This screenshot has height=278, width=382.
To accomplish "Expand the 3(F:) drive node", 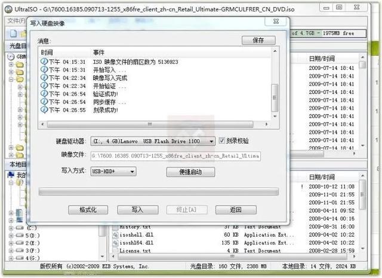I will pyautogui.click(x=11, y=250).
